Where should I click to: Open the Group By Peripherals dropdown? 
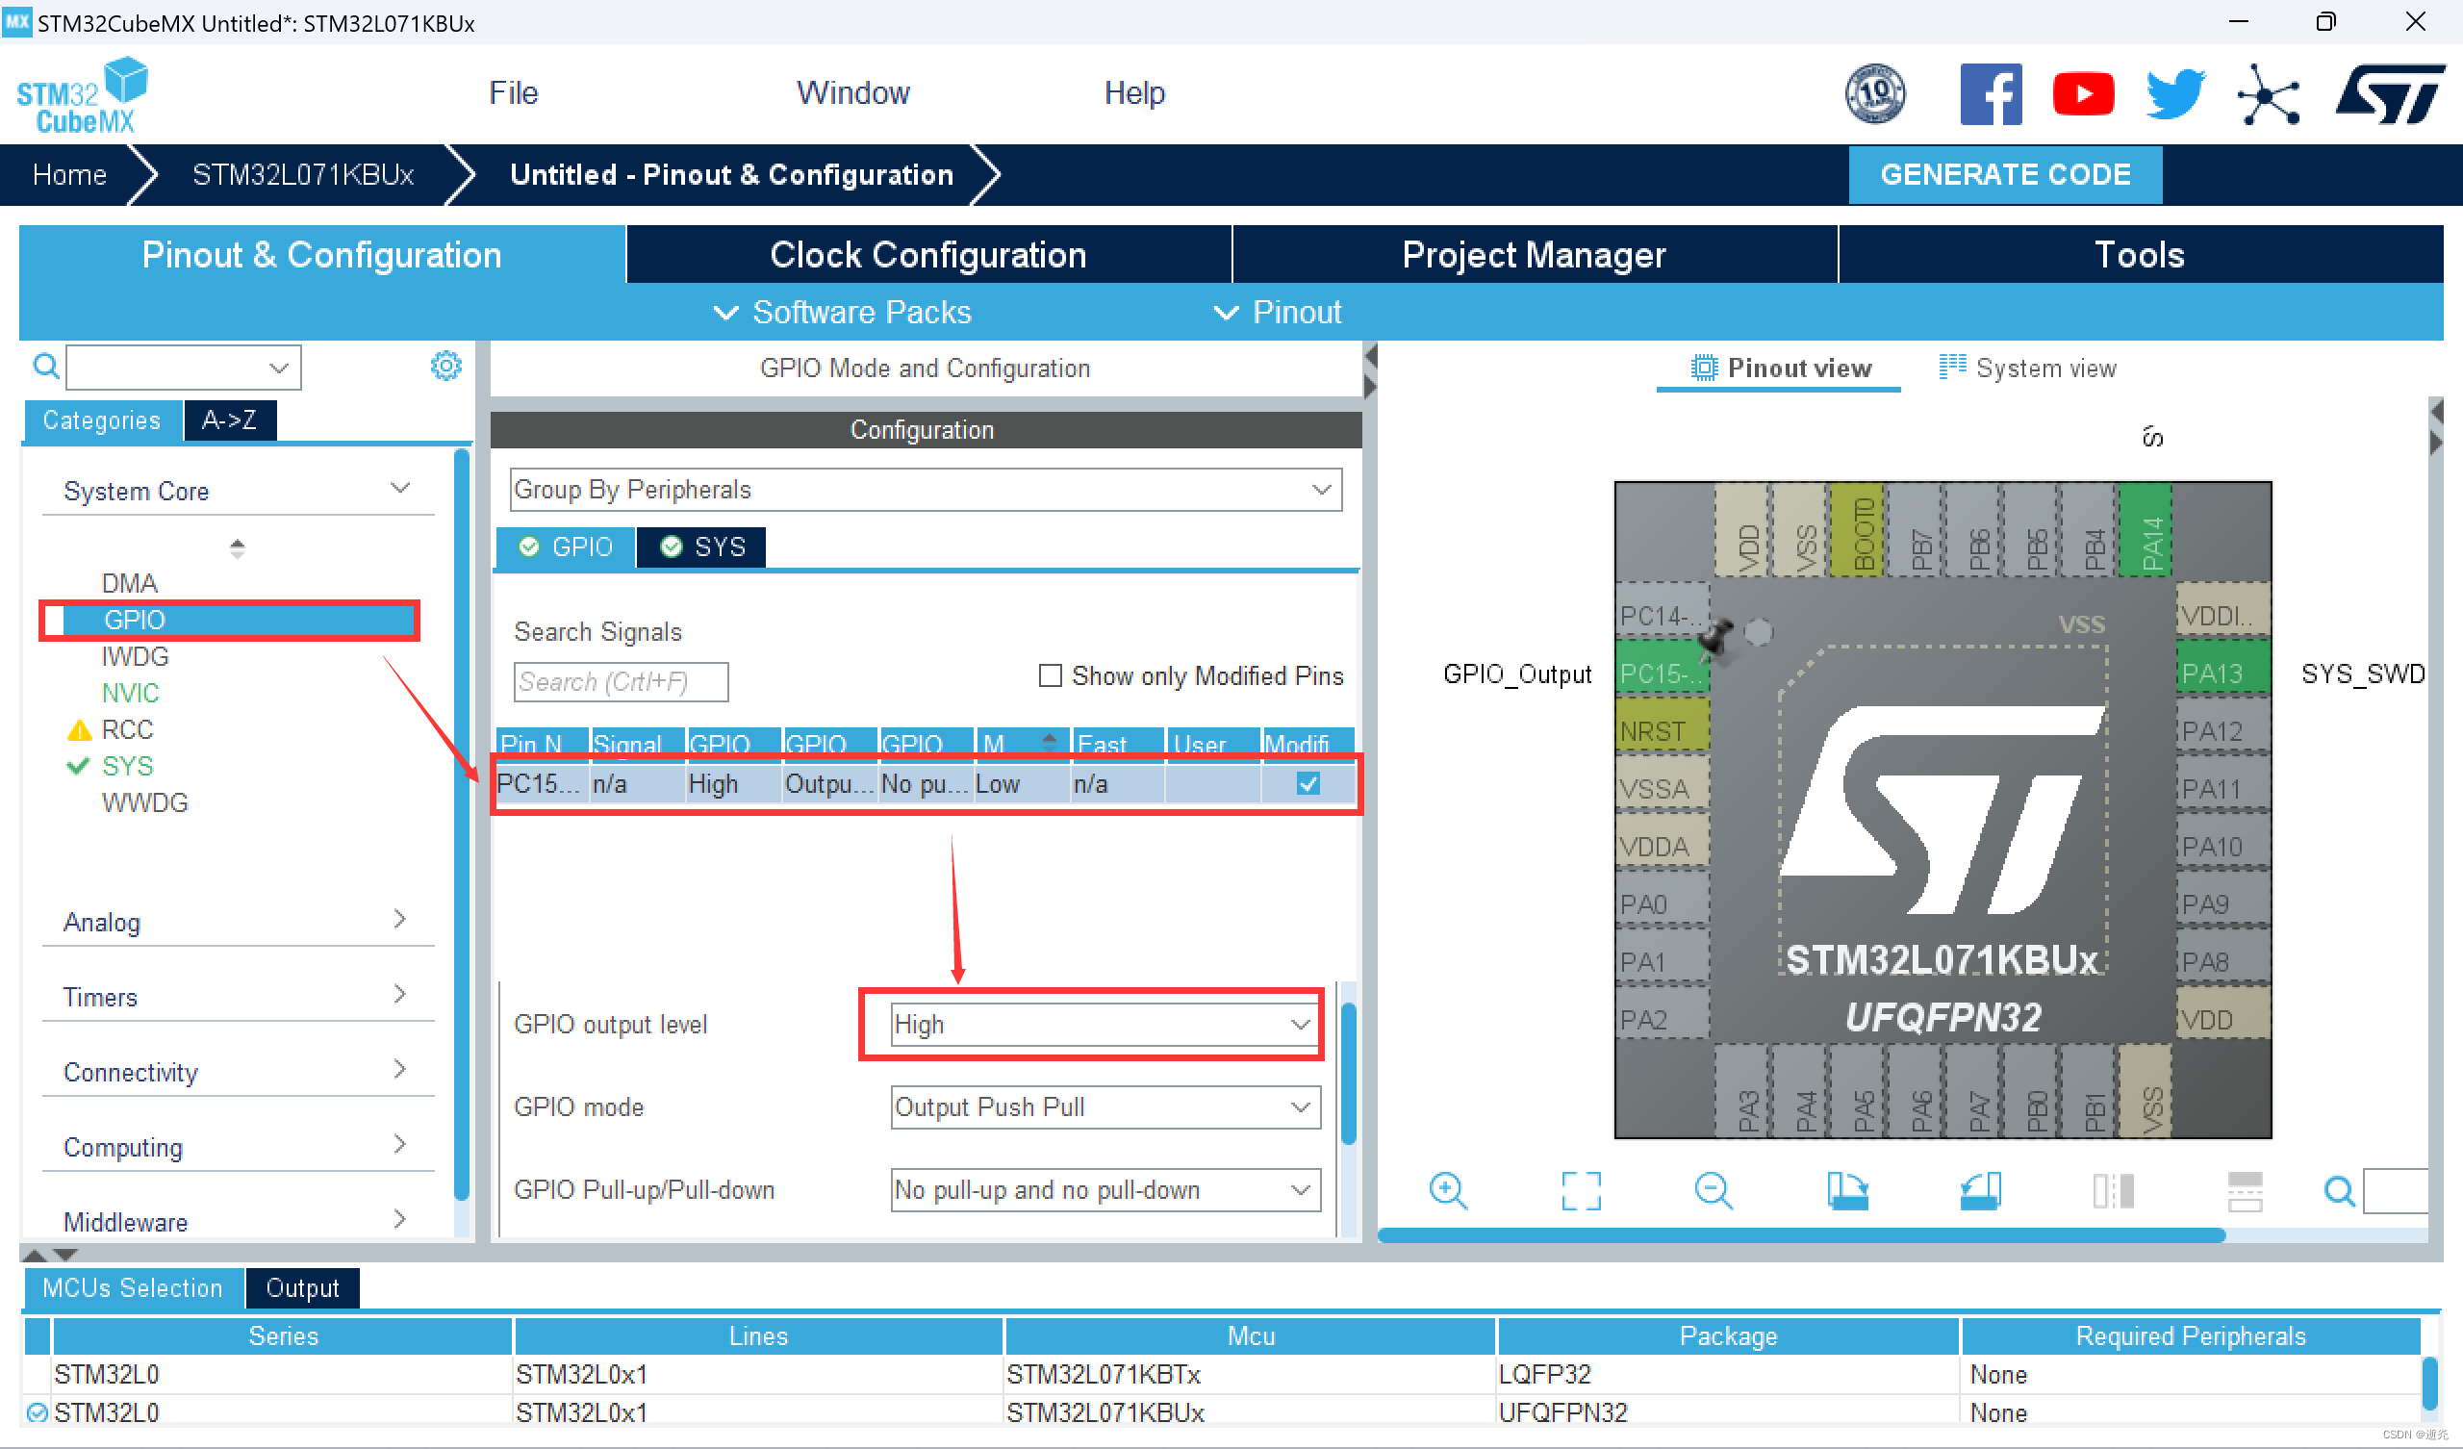pos(925,490)
